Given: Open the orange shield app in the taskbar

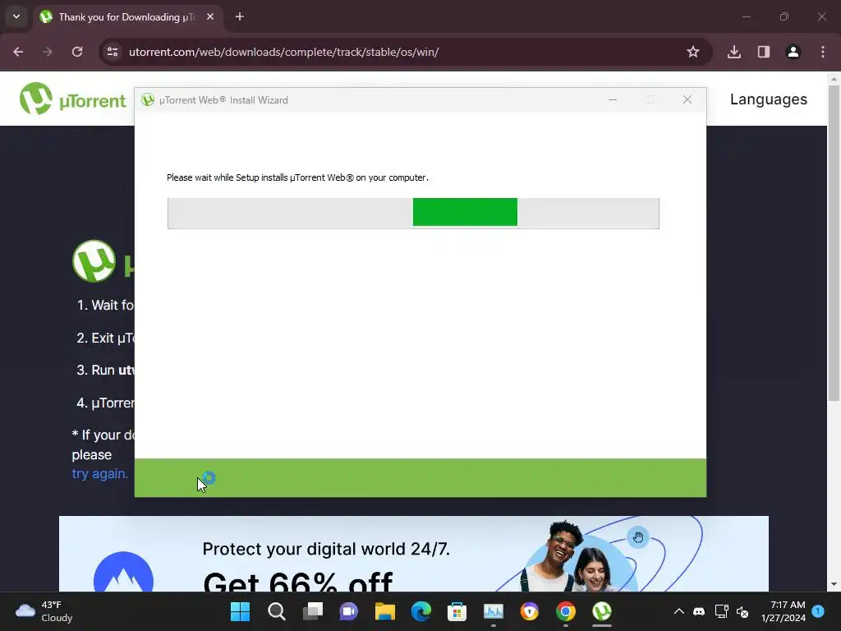Looking at the screenshot, I should click(x=530, y=611).
